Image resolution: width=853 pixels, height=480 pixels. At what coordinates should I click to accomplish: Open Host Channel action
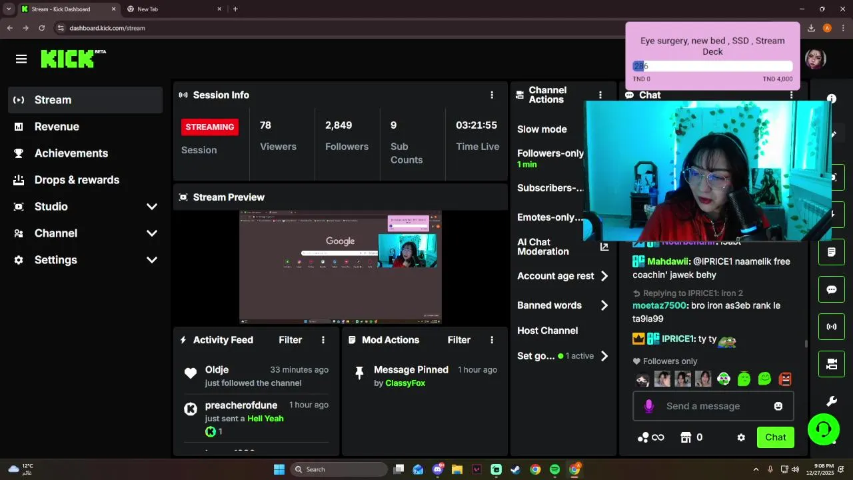(548, 331)
